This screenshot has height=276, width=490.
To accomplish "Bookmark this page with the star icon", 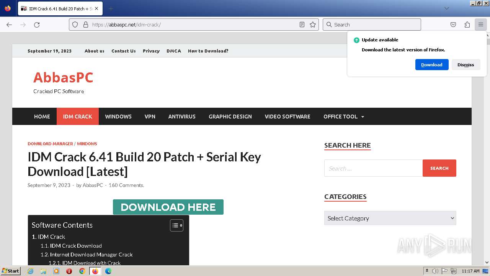I will [x=313, y=25].
